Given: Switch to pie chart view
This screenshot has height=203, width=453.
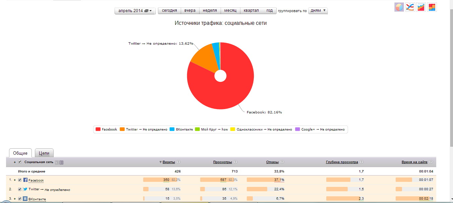Looking at the screenshot, I should tap(399, 7).
